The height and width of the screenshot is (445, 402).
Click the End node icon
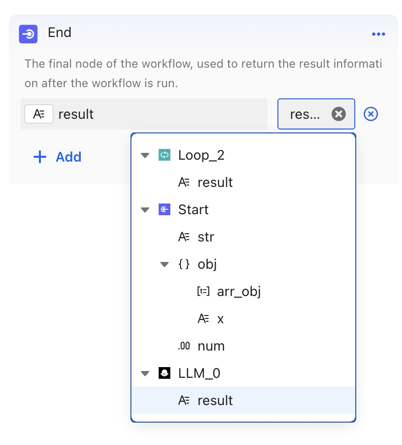28,34
